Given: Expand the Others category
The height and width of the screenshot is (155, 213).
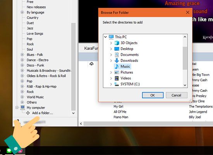Looking at the screenshot, I should [22, 102].
